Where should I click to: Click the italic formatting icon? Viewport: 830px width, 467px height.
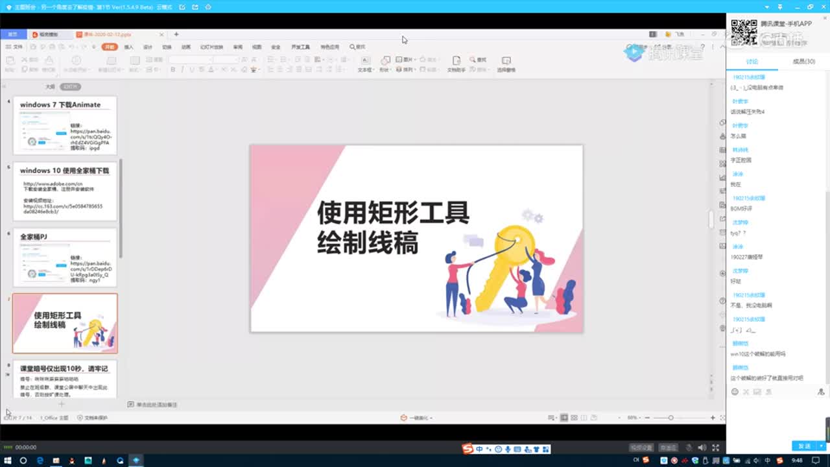[x=182, y=69]
